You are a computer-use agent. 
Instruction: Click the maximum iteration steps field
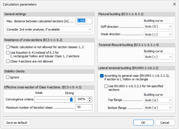click(x=84, y=107)
